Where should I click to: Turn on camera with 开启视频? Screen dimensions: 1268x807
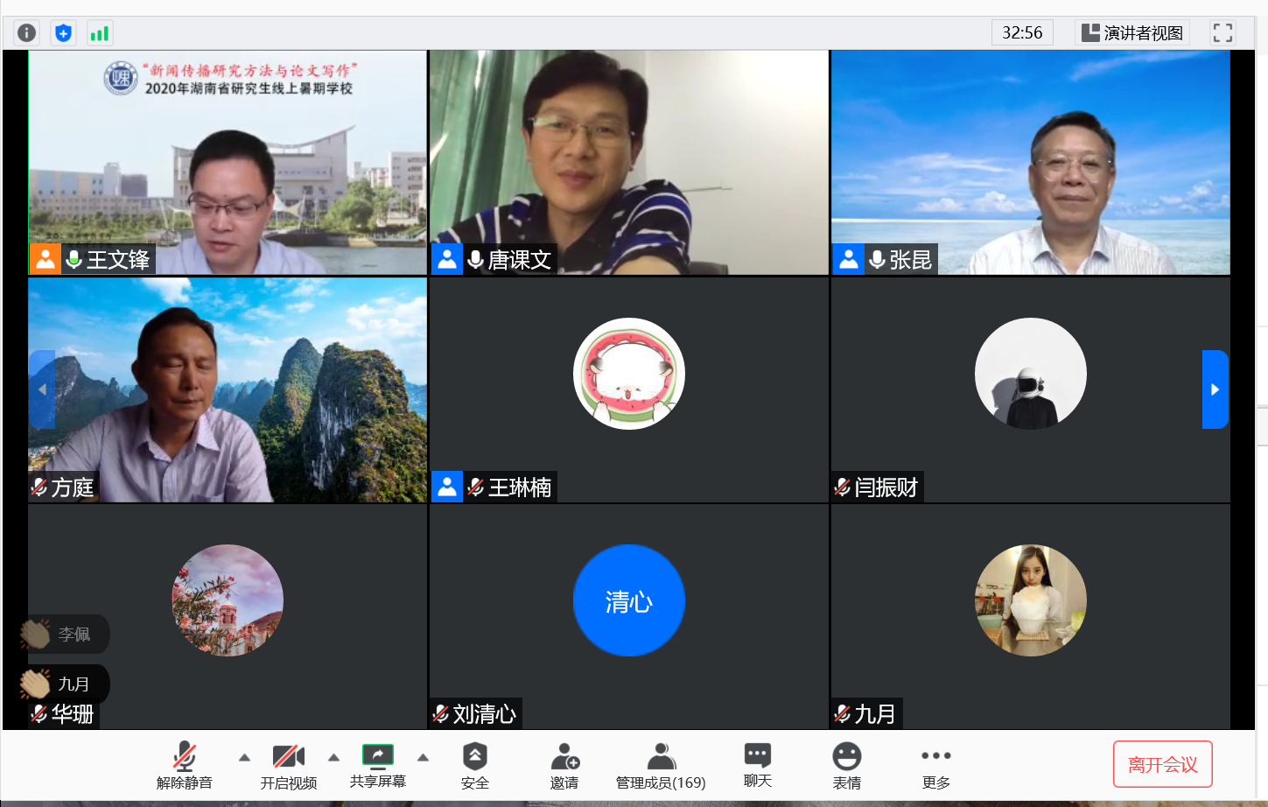click(x=288, y=764)
